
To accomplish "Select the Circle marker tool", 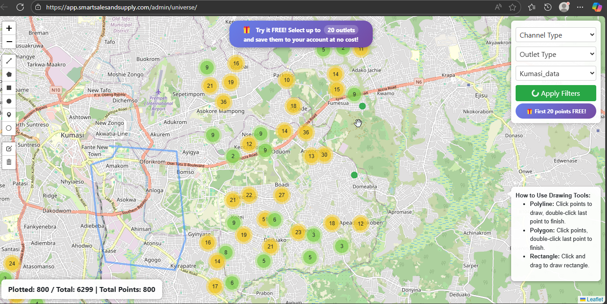I will [x=9, y=128].
